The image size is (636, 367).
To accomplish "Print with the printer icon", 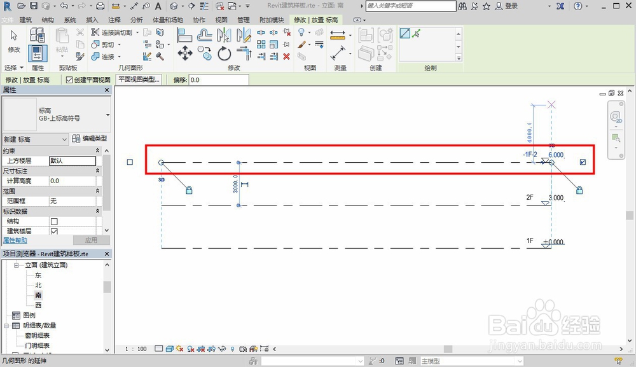I will 100,6.
